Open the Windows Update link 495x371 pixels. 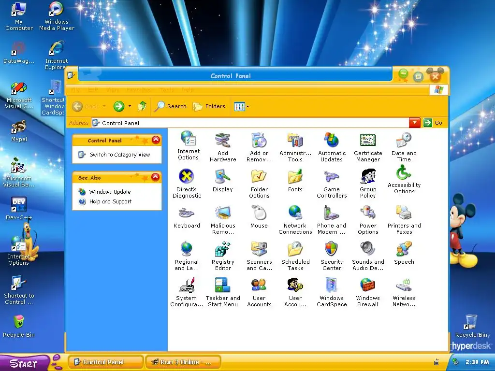pyautogui.click(x=110, y=192)
